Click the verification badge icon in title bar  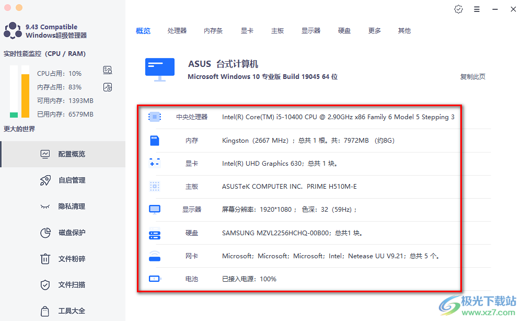458,9
